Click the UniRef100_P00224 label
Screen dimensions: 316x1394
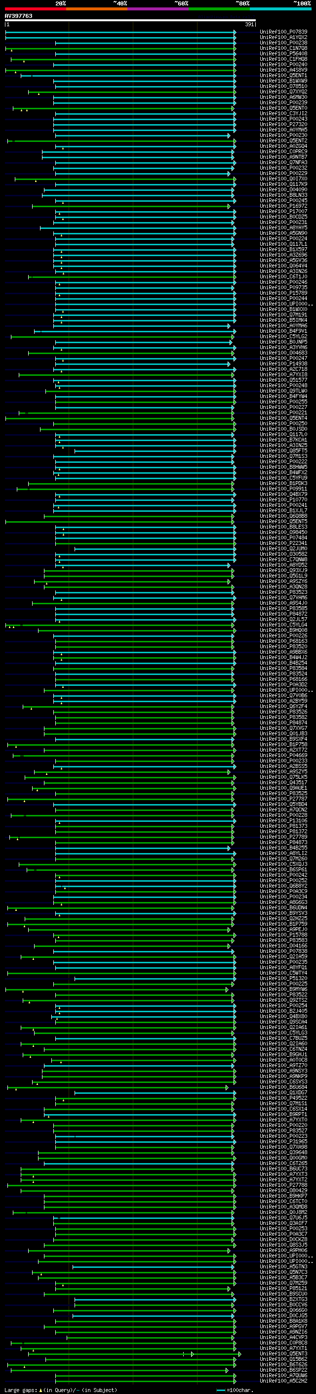click(283, 238)
